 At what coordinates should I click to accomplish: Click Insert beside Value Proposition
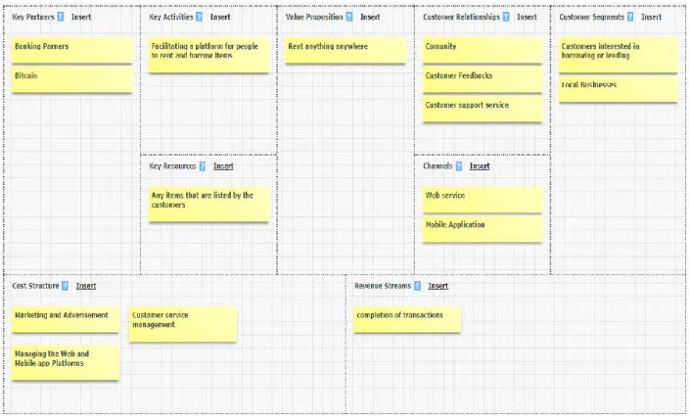click(x=370, y=17)
